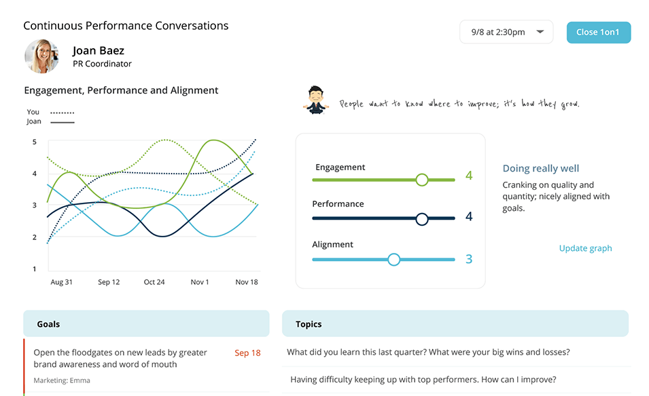
Task: Click the dotted You legend line
Action: 62,113
